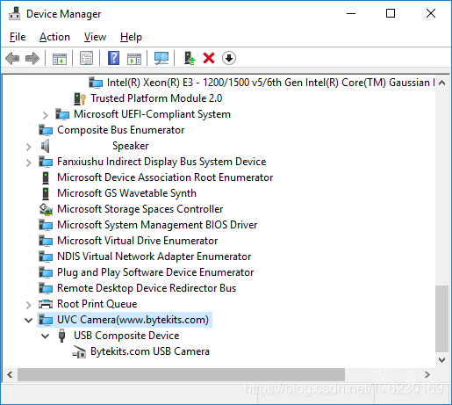Click the red X Uninstall device icon
The width and height of the screenshot is (452, 405).
click(209, 58)
